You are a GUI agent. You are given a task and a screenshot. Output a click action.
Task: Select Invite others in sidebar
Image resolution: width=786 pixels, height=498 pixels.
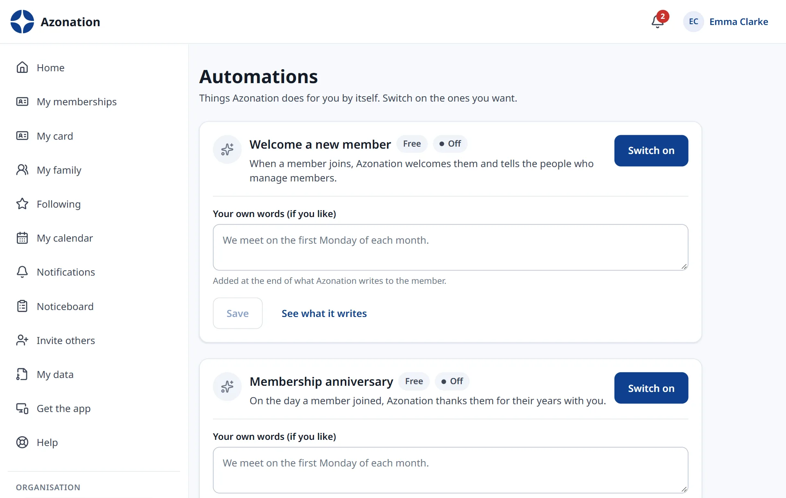[x=94, y=340]
